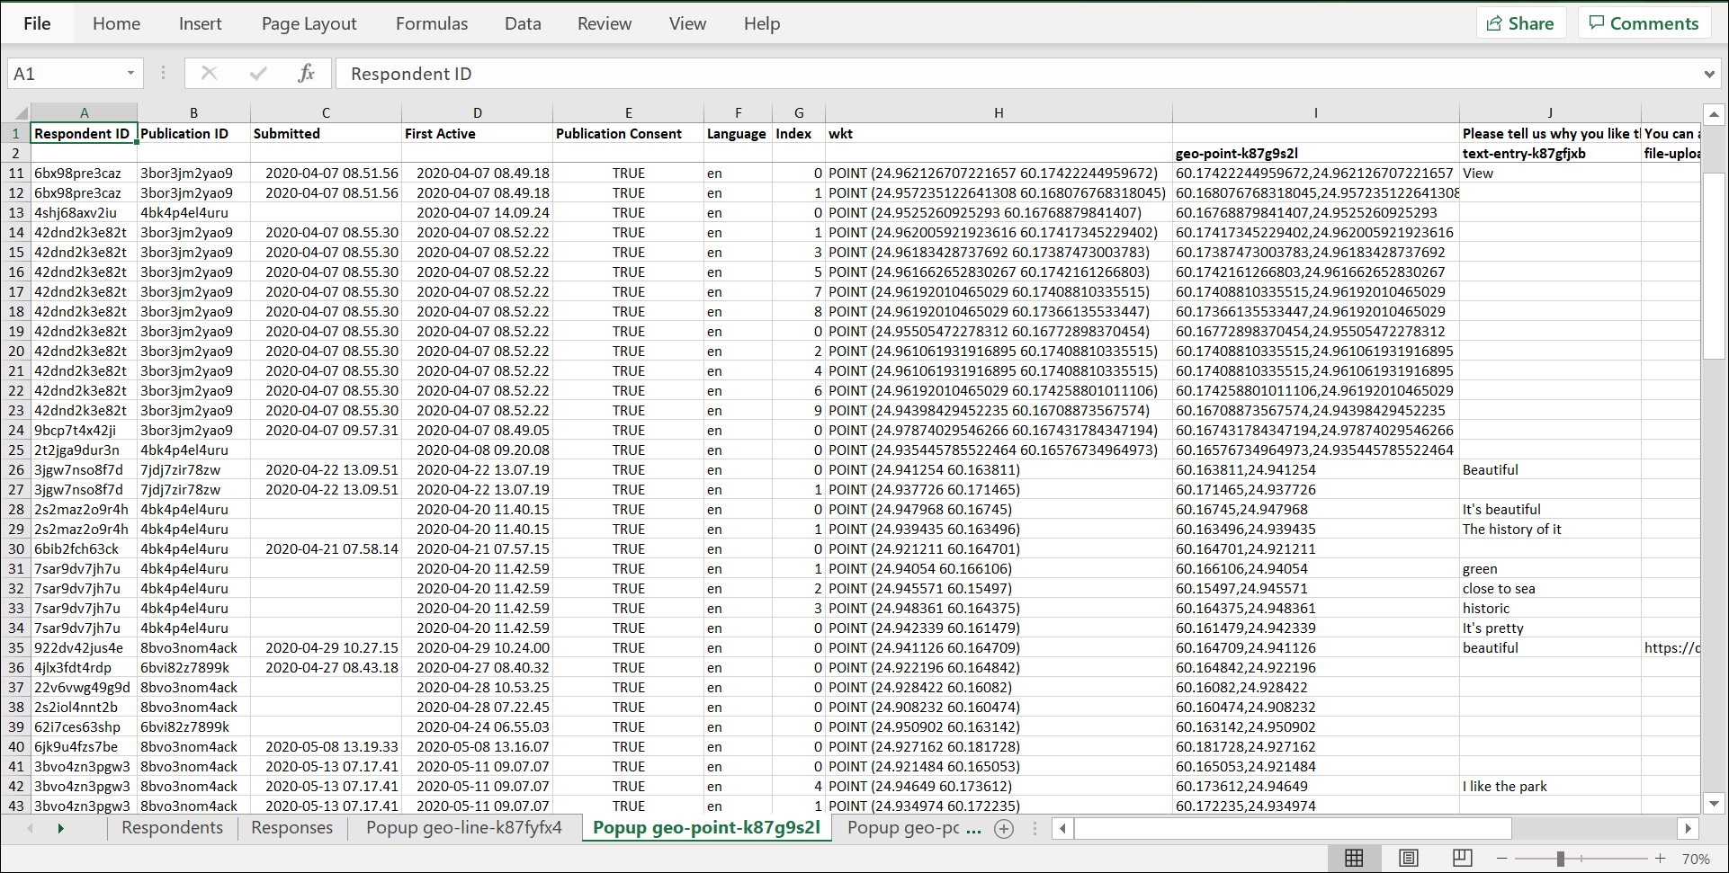The image size is (1729, 873).
Task: Click the horizontal scrollbar right arrow
Action: (1688, 828)
